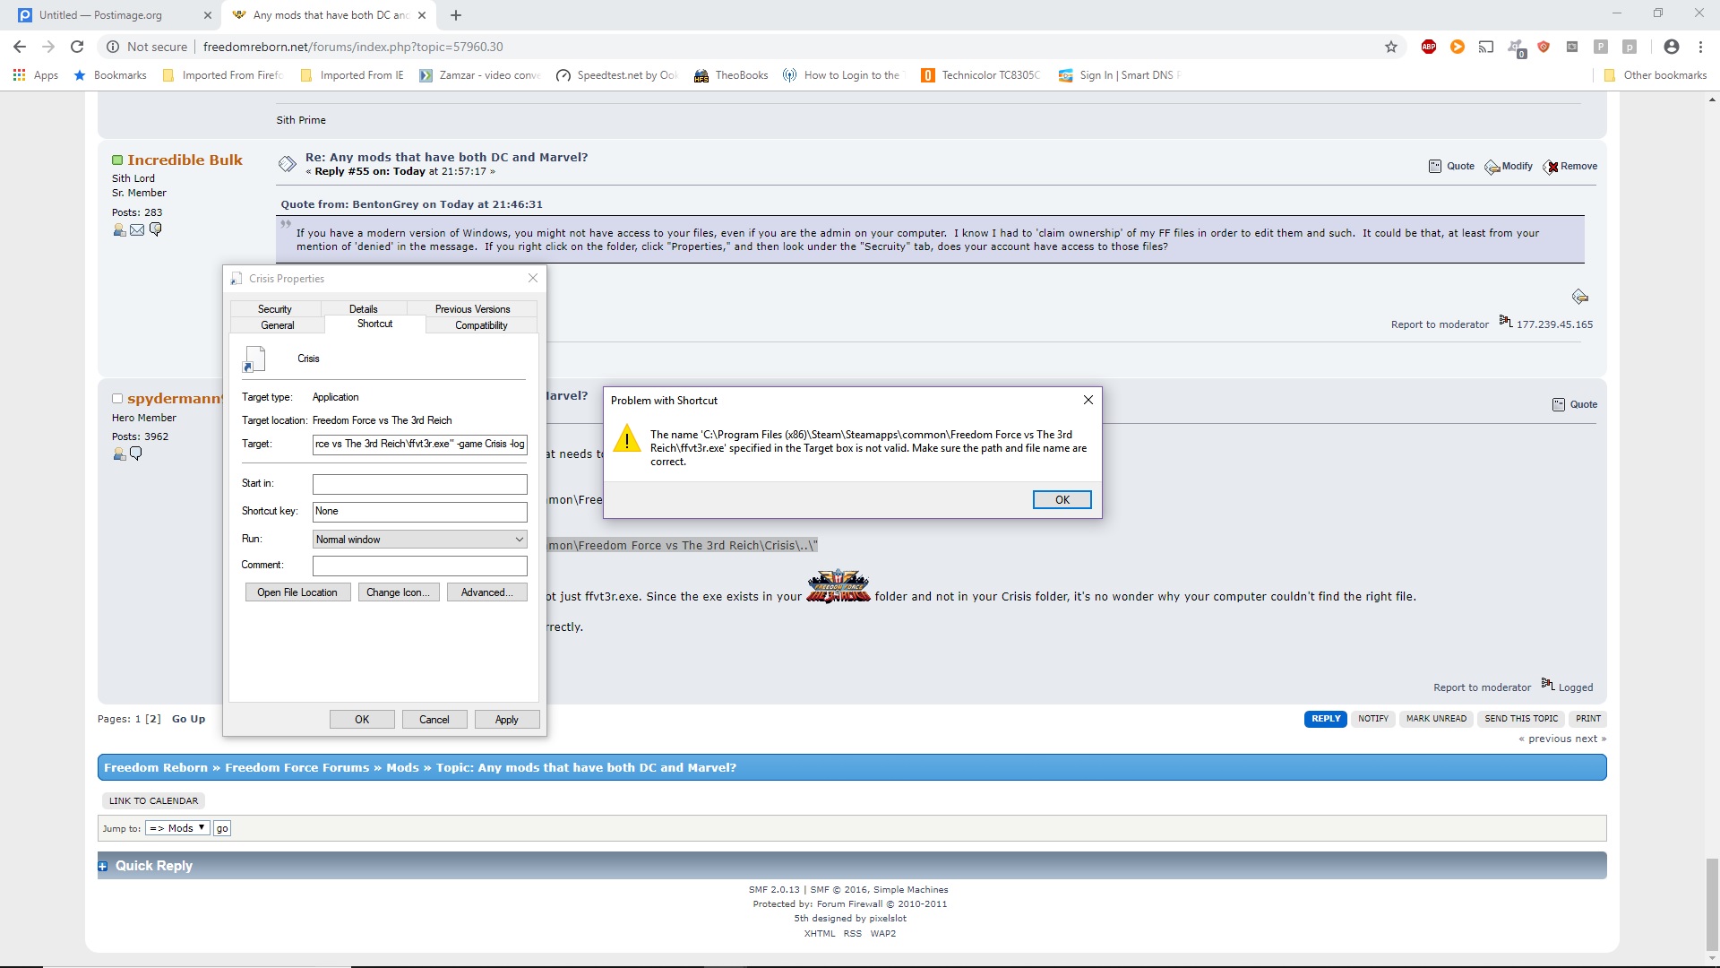
Task: Open the Jump to Mods dropdown
Action: click(178, 828)
